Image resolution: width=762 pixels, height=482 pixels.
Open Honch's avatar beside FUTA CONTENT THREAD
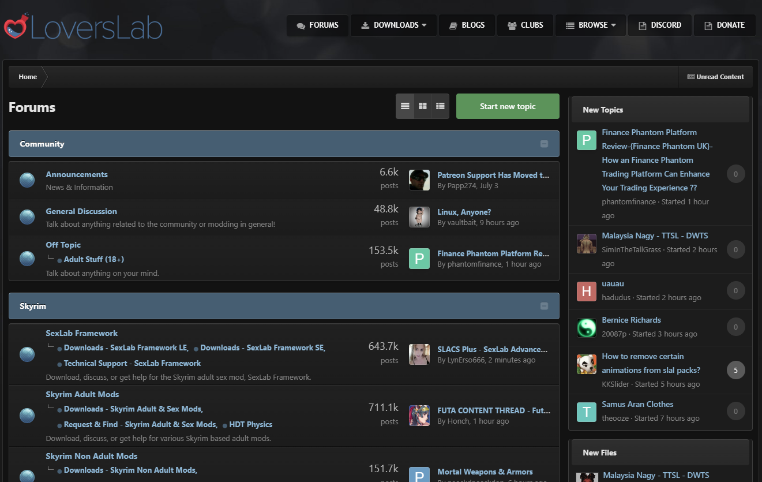pyautogui.click(x=419, y=416)
